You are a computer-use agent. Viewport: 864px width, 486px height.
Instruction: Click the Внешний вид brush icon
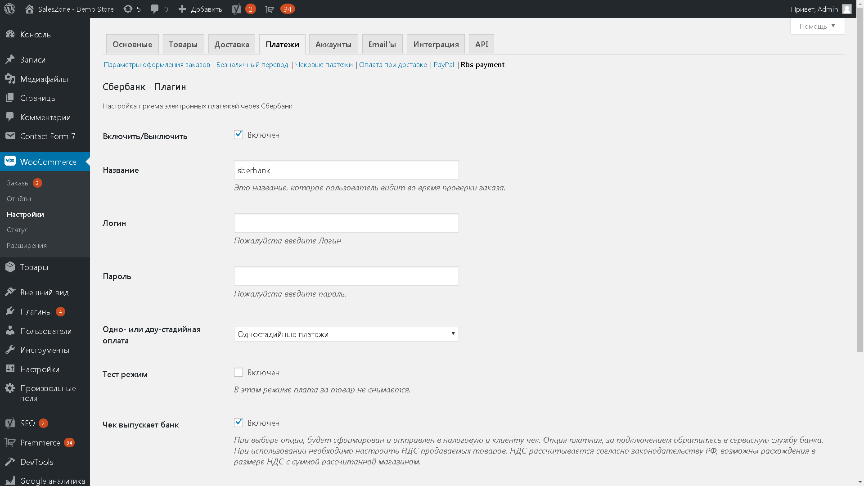pyautogui.click(x=10, y=292)
